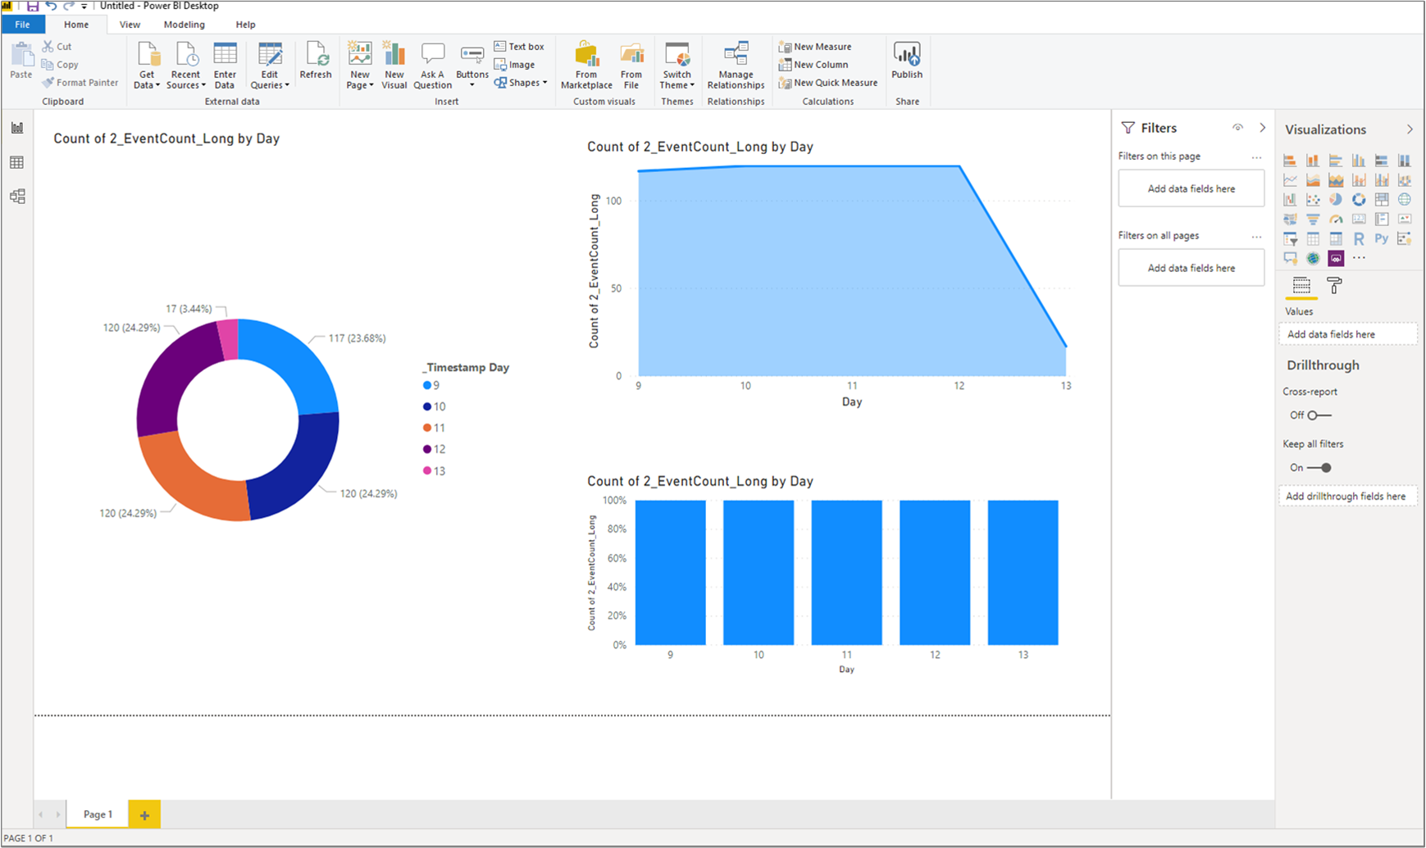This screenshot has height=848, width=1426.
Task: Expand the Recent Sources dropdown
Action: [186, 66]
